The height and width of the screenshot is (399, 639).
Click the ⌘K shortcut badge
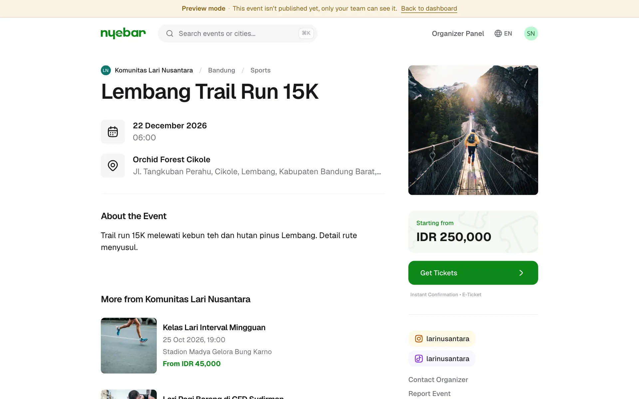(306, 33)
